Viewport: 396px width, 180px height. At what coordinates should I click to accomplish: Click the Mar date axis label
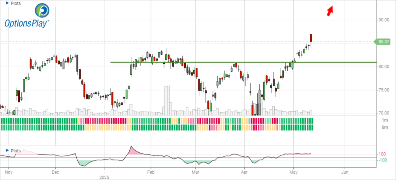[x=195, y=172]
